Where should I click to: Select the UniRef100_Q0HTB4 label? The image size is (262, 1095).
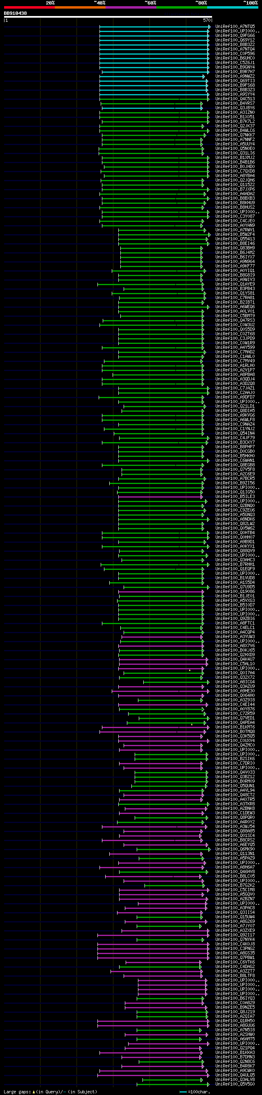[235, 533]
